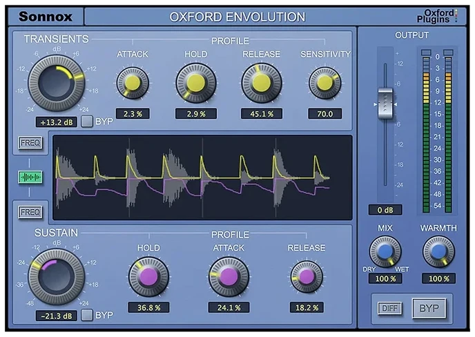Click the Sustain Release knob
Image resolution: width=475 pixels, height=337 pixels.
307,277
